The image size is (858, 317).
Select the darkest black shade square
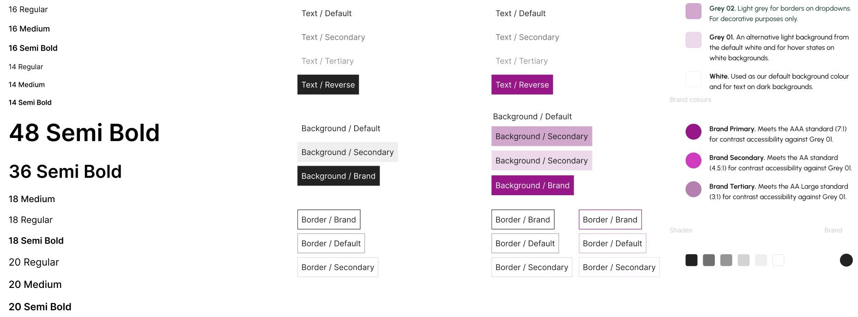[x=691, y=260]
